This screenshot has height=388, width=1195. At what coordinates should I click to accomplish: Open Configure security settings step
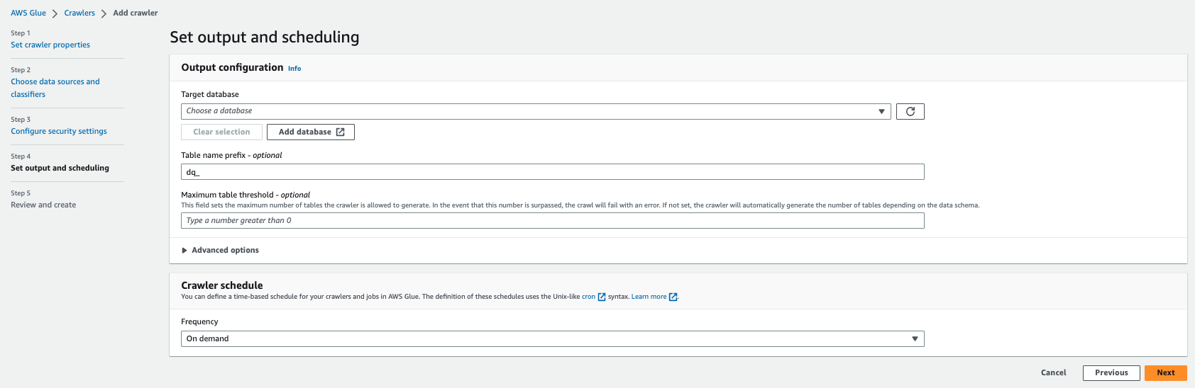pos(59,132)
